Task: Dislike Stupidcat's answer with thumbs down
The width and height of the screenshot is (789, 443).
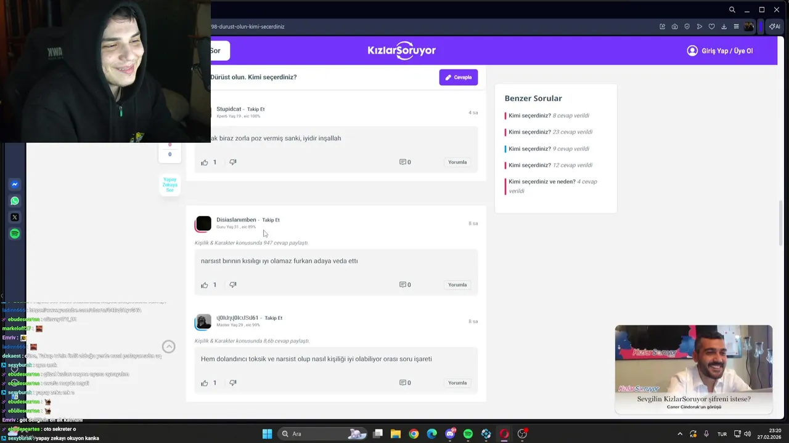Action: tap(233, 162)
